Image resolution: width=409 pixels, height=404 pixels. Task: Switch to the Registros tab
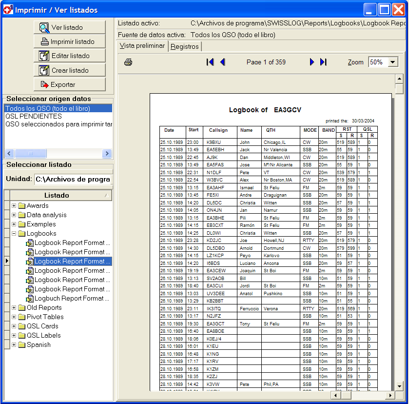coord(185,46)
